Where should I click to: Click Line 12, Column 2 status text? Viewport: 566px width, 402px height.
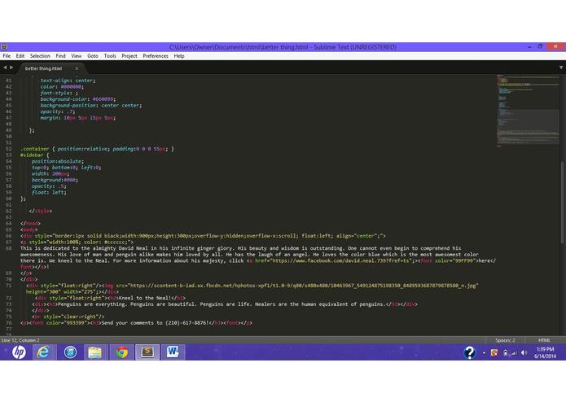click(20, 340)
